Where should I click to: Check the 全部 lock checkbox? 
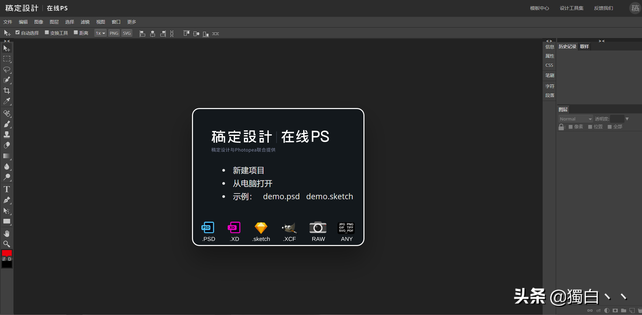click(x=610, y=127)
